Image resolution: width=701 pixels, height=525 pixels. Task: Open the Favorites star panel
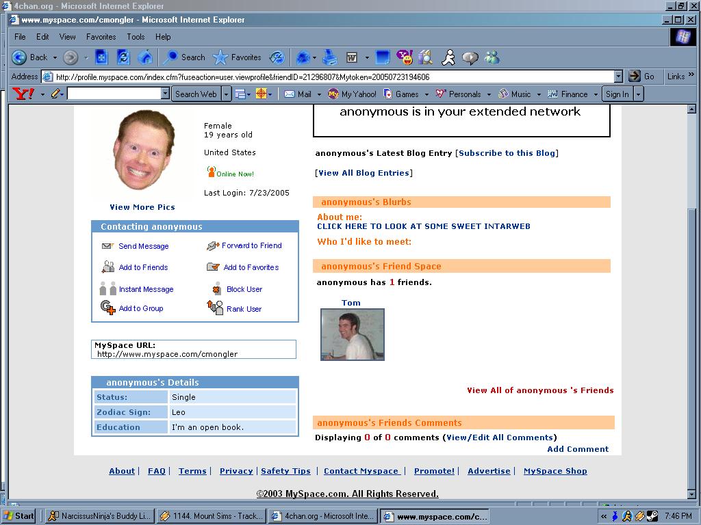tap(237, 57)
